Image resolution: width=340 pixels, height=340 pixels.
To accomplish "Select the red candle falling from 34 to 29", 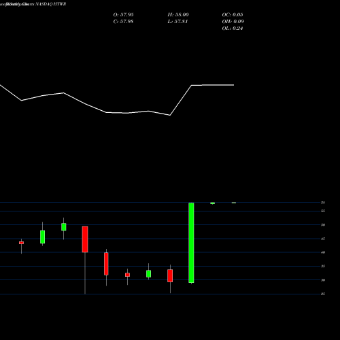I will tap(170, 275).
